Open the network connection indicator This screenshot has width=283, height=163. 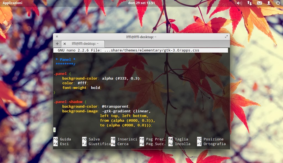[250, 3]
